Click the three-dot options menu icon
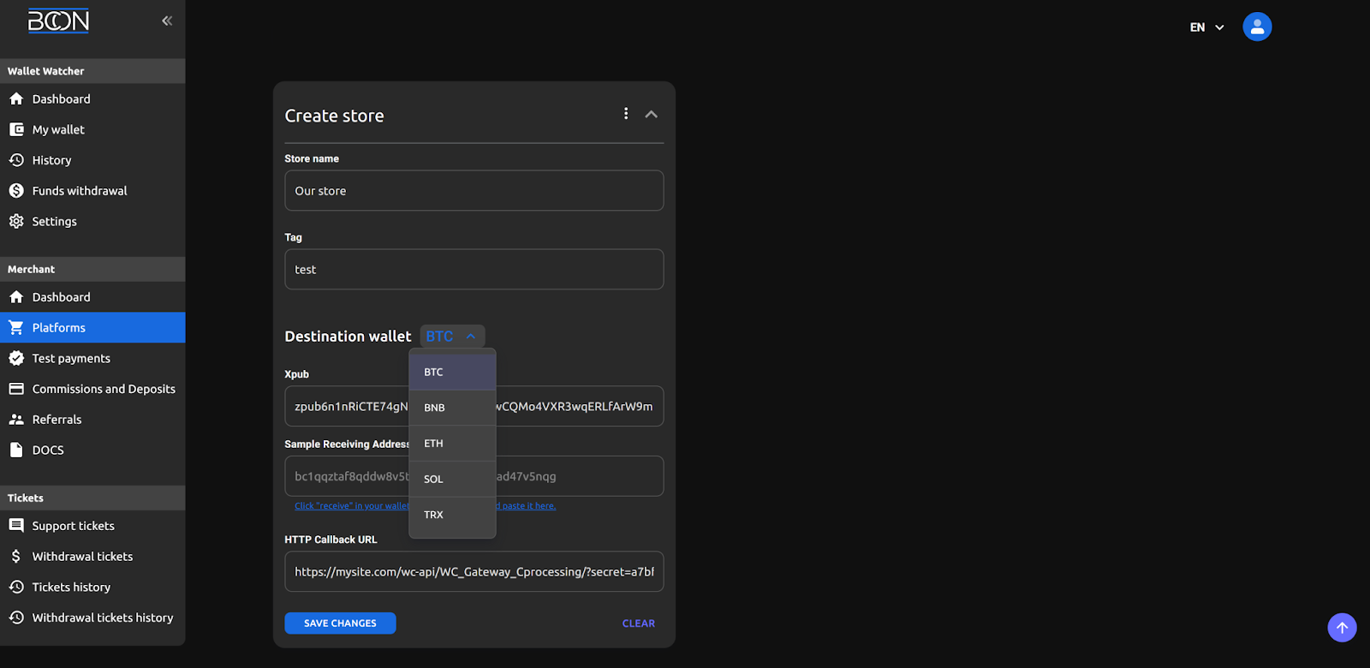 (x=626, y=114)
